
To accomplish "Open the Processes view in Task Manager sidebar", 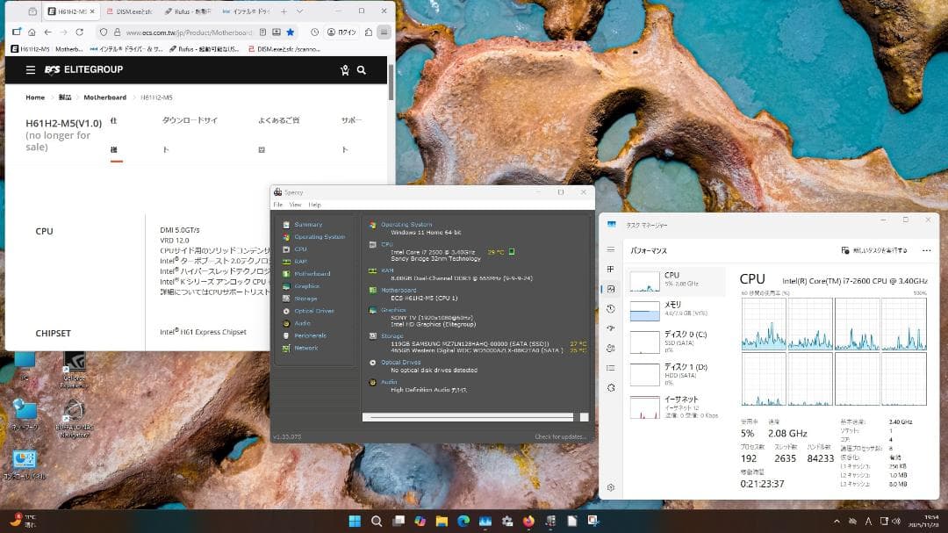I will coord(611,269).
